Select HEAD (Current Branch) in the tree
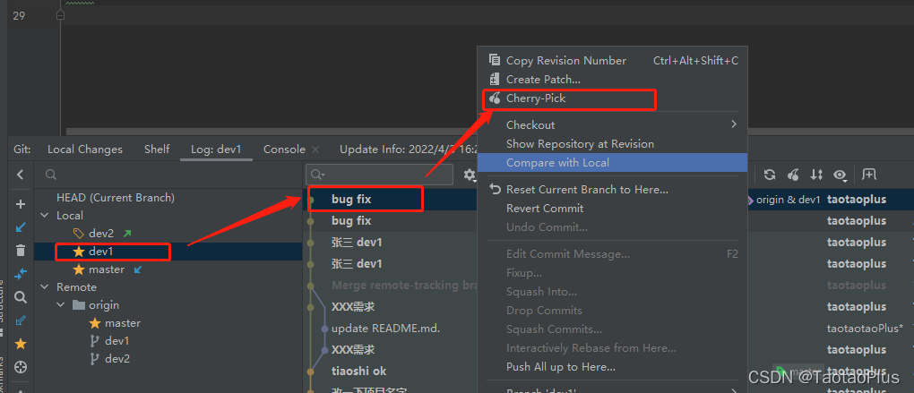Screen dimensions: 914x393 (x=116, y=197)
